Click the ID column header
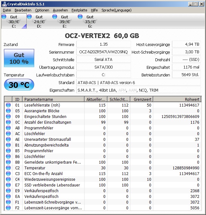The width and height of the screenshot is (206, 215). 17,99
